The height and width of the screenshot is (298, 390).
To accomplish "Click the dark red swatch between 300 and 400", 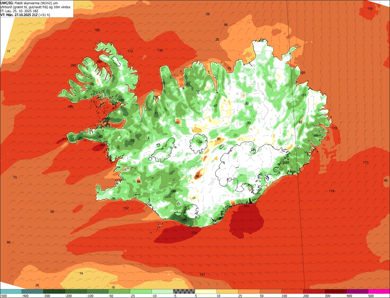I will click(x=336, y=291).
